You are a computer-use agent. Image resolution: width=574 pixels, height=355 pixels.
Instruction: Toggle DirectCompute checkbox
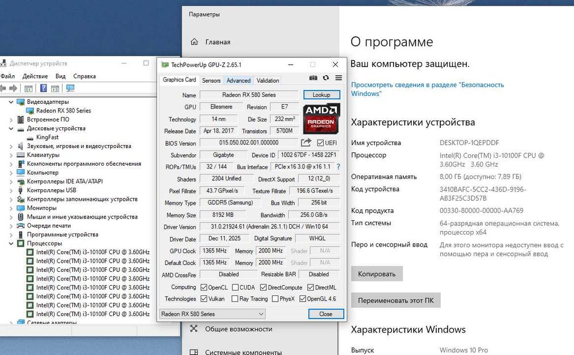tap(263, 287)
